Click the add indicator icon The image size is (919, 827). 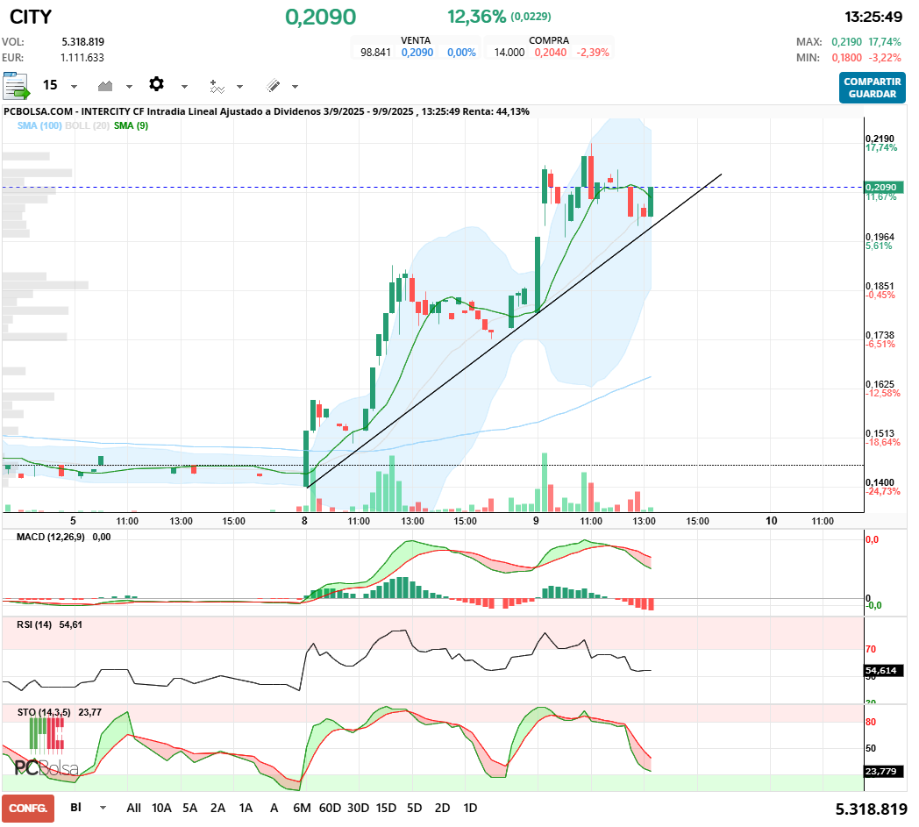pyautogui.click(x=217, y=87)
